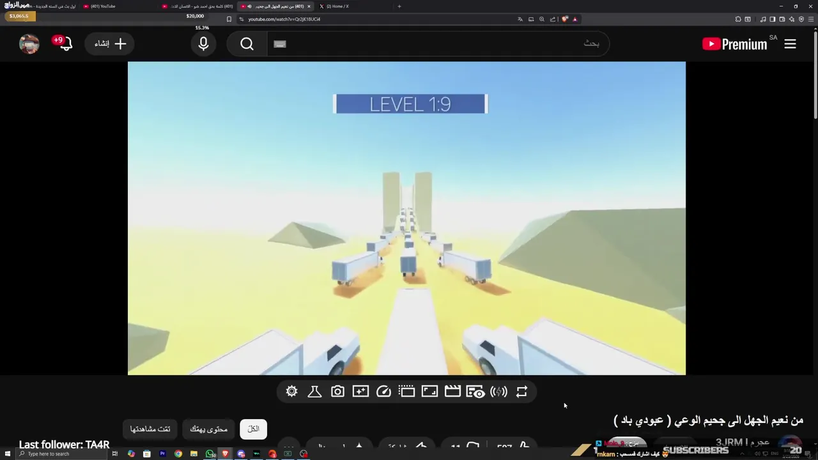Click the clapperboard icon in video toolbar
The width and height of the screenshot is (818, 460).
click(x=452, y=392)
